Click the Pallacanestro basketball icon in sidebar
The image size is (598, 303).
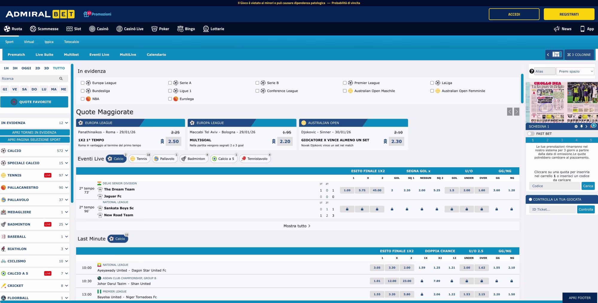4,188
